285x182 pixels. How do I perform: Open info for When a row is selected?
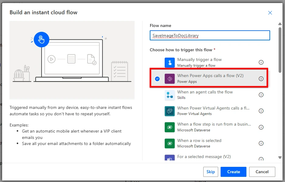[261, 143]
